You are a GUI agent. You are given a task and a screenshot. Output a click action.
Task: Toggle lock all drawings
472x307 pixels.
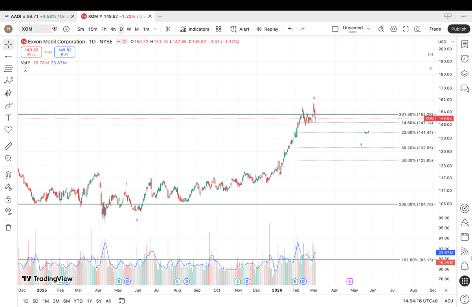[x=8, y=199]
